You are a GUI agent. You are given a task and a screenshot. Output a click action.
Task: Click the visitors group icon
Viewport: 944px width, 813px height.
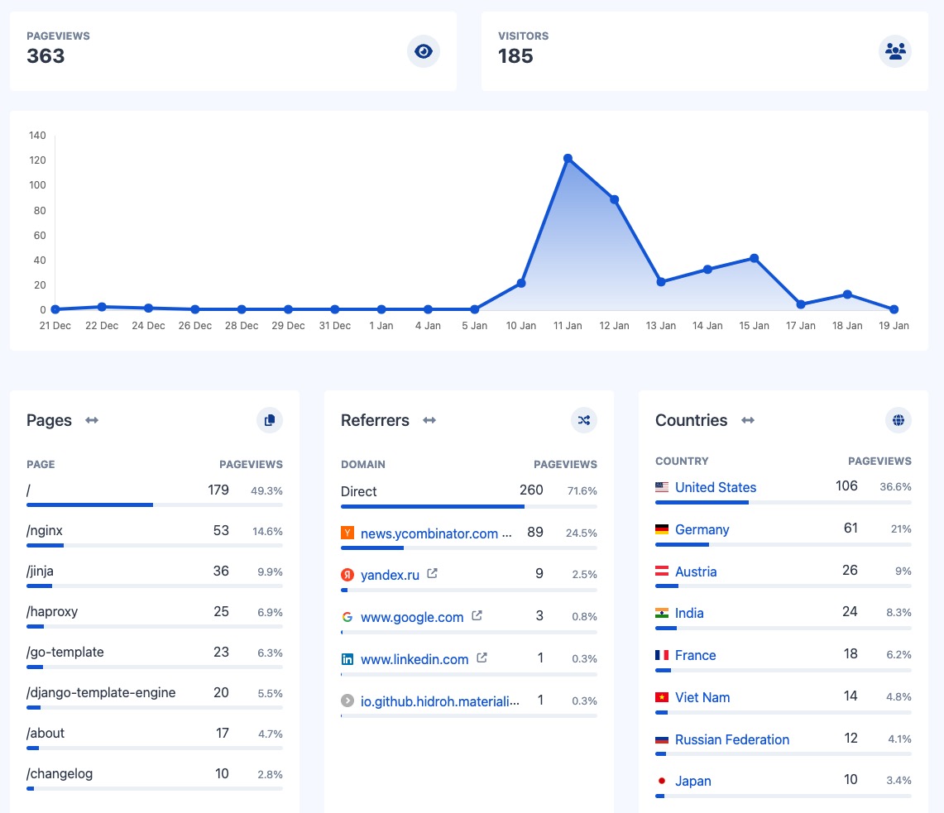(894, 51)
